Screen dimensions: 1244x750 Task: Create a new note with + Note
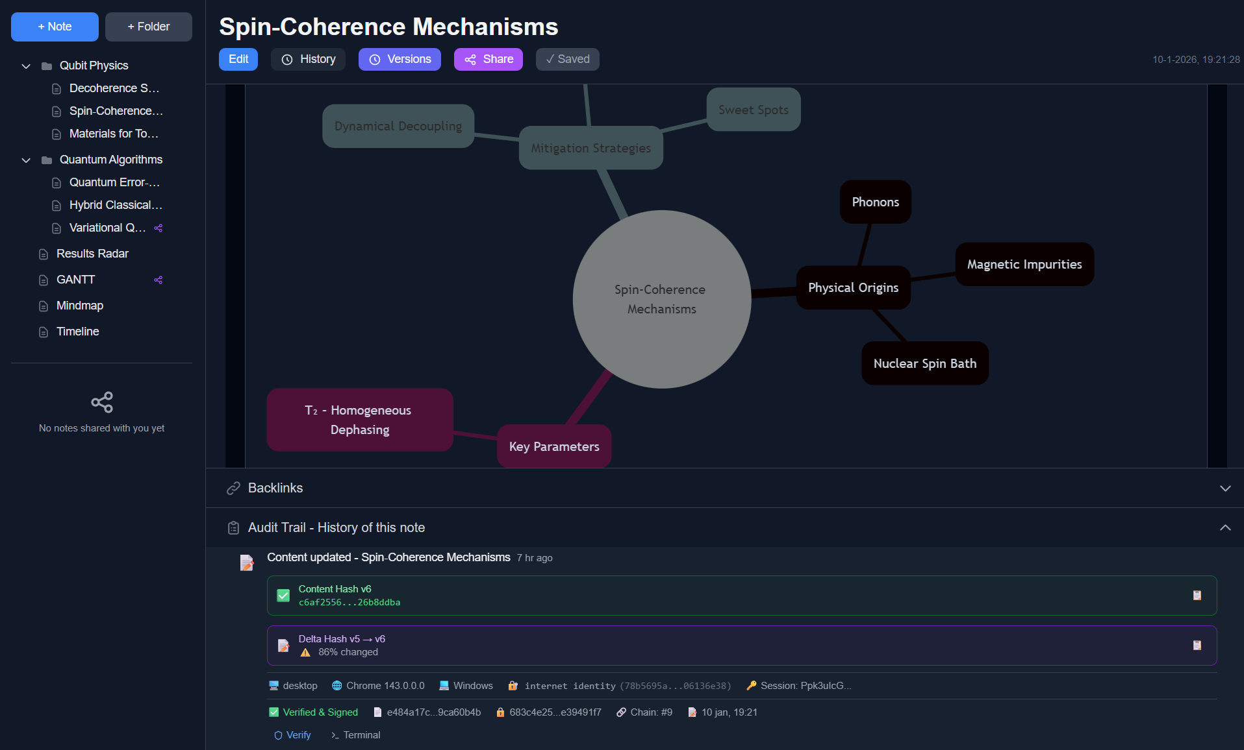(x=55, y=27)
